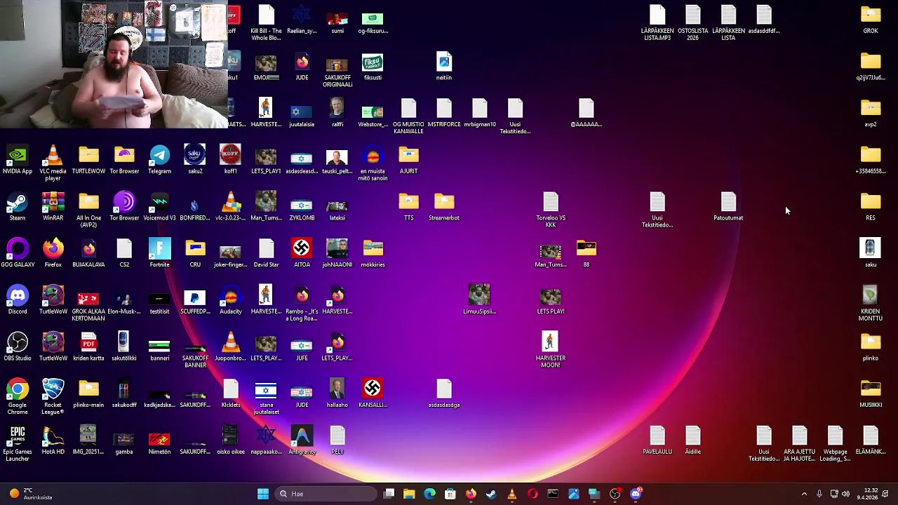The height and width of the screenshot is (505, 898).
Task: Open Microsoft Edge in the taskbar
Action: pos(429,494)
